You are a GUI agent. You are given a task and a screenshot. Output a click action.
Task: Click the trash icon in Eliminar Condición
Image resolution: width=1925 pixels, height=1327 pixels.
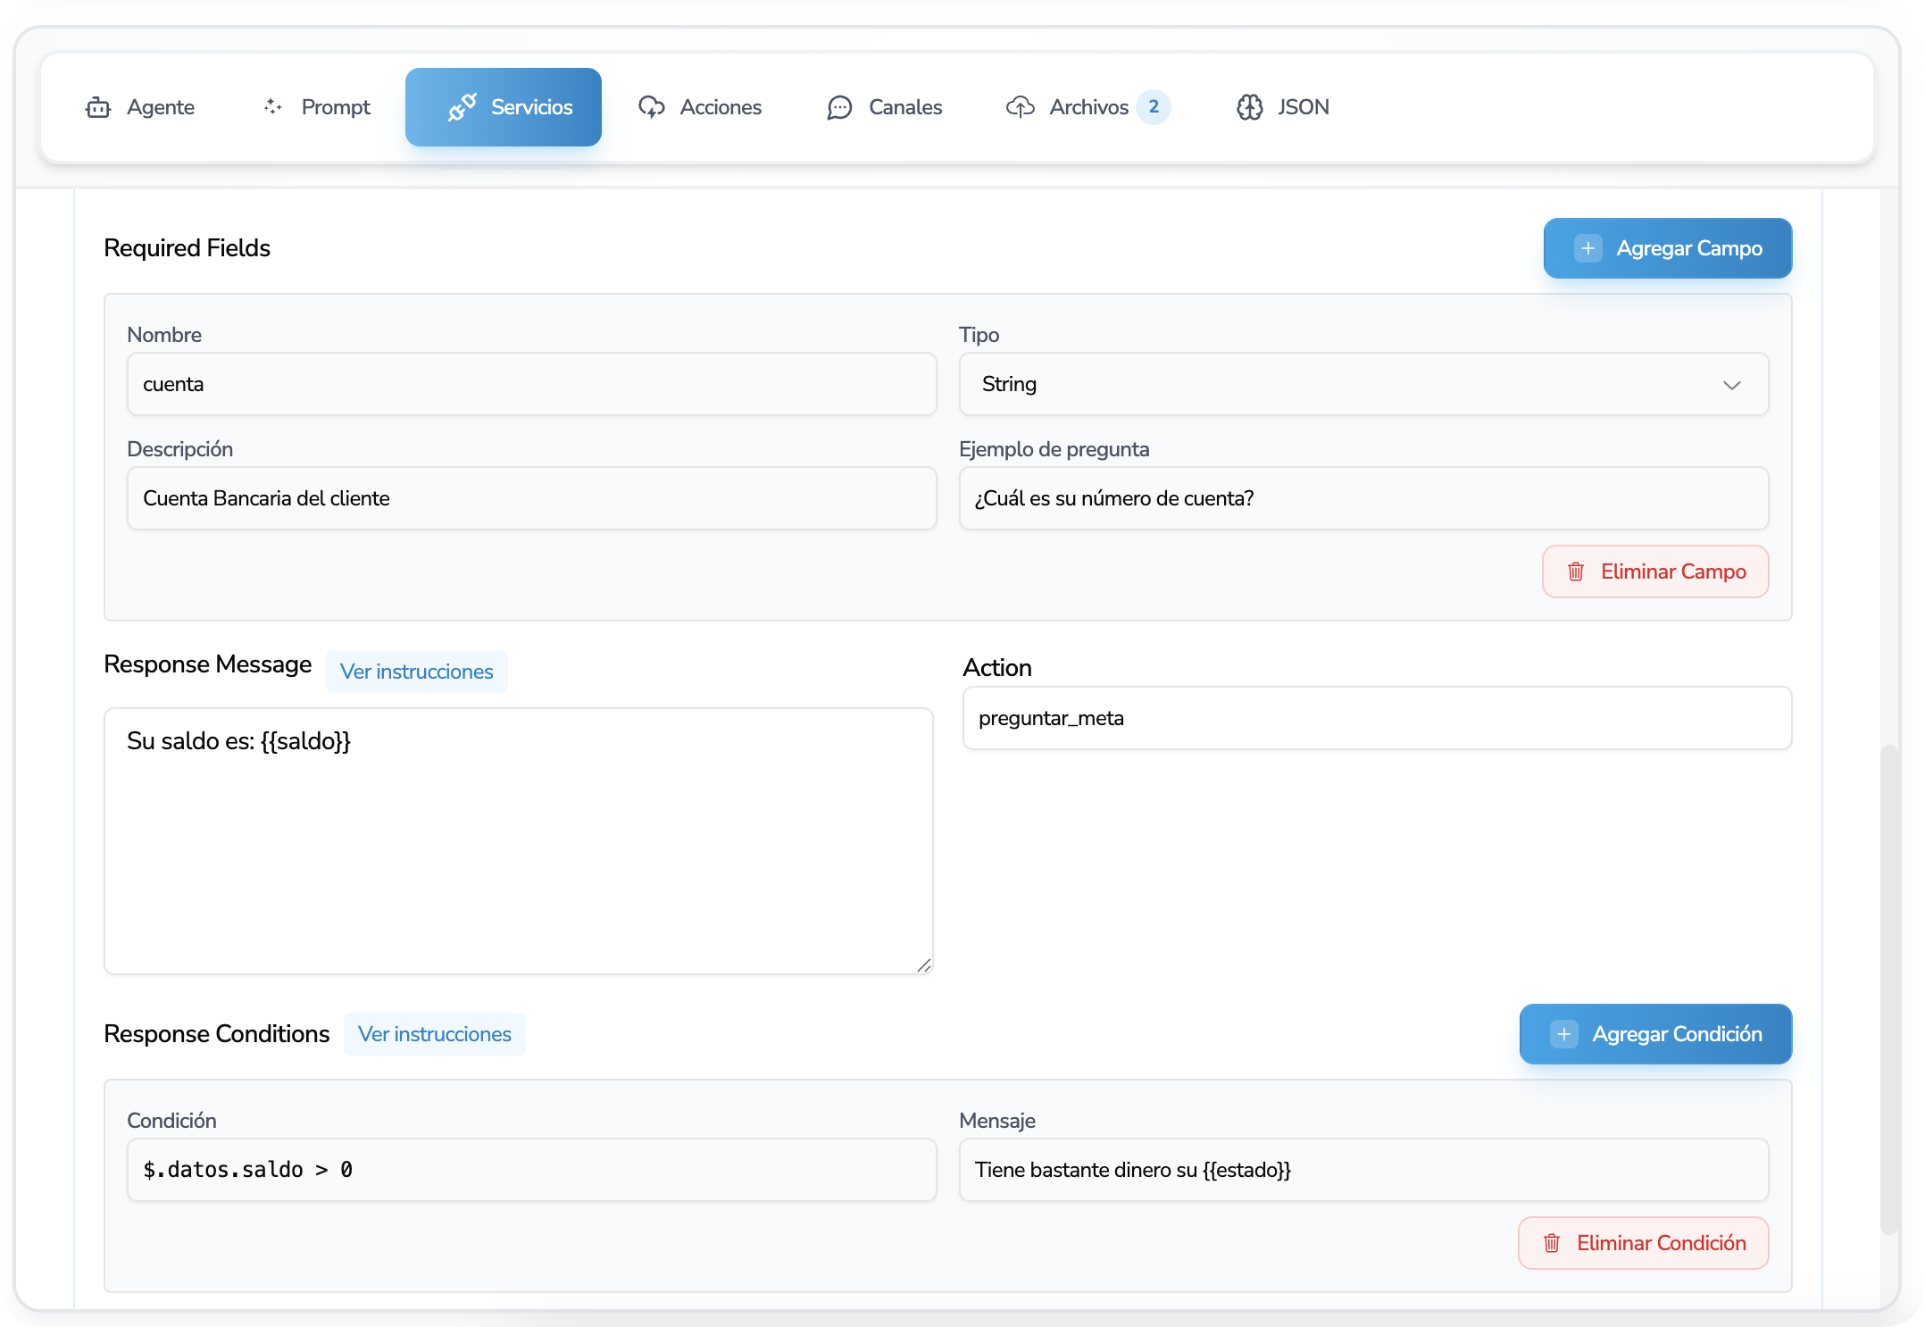click(x=1552, y=1243)
